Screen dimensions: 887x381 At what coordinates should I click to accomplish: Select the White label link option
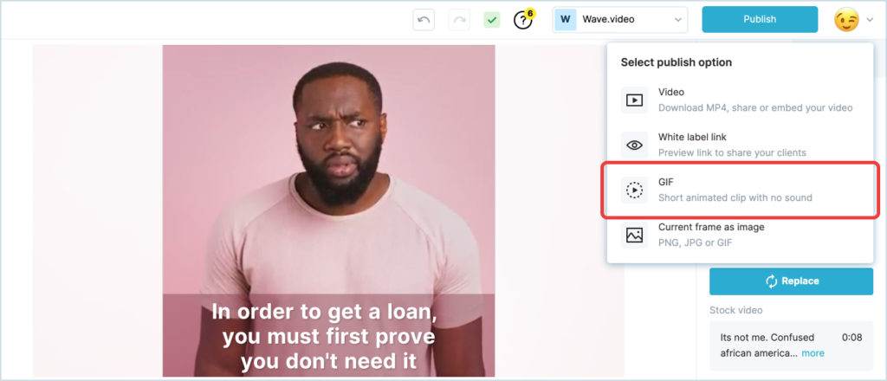[x=741, y=145]
